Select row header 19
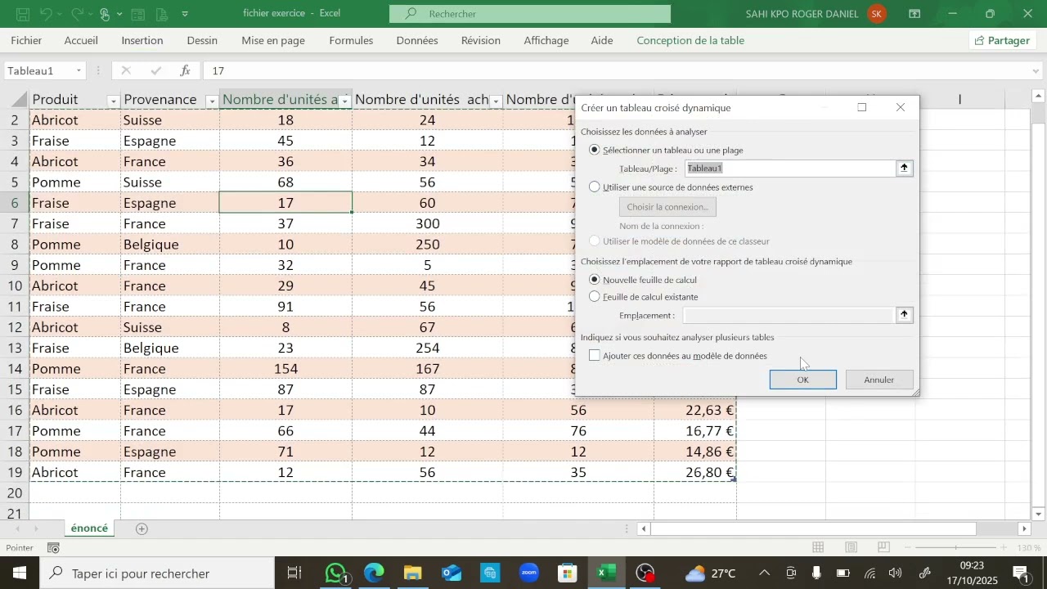This screenshot has height=589, width=1047. coord(15,473)
